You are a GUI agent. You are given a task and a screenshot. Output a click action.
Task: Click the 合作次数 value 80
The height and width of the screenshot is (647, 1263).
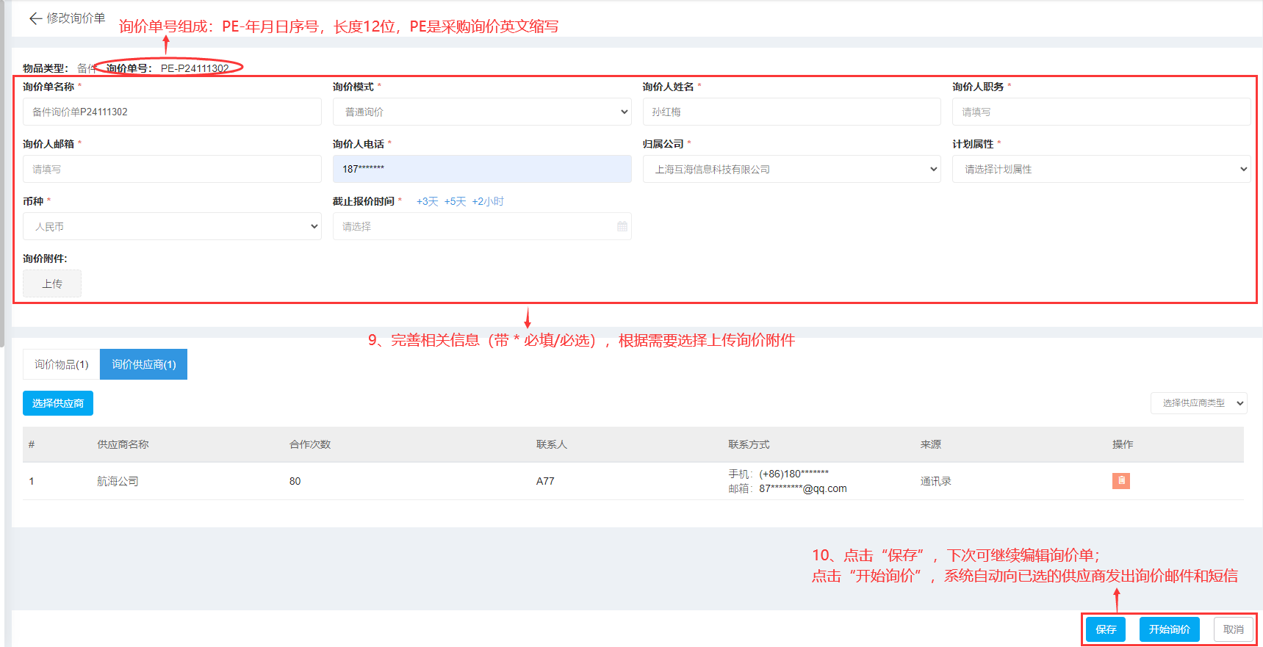point(295,481)
